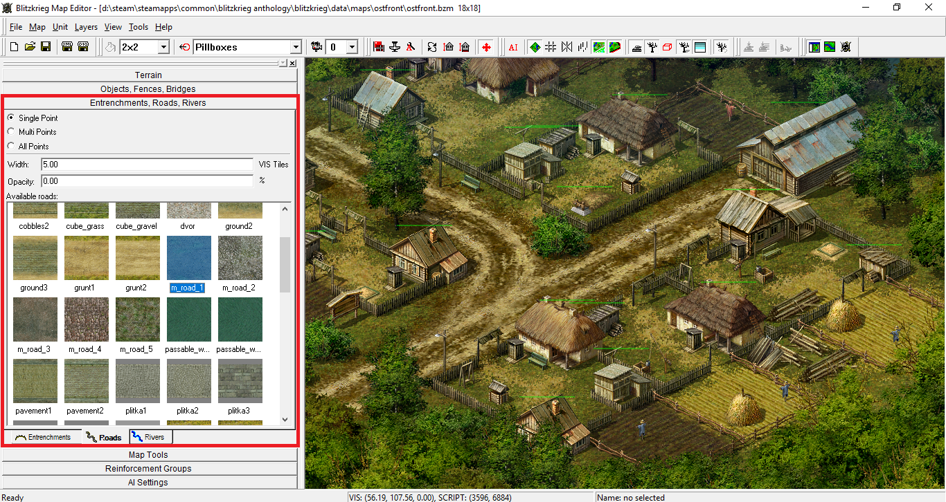Click the tank silhouette icon
The width and height of the screenshot is (946, 502).
636,47
